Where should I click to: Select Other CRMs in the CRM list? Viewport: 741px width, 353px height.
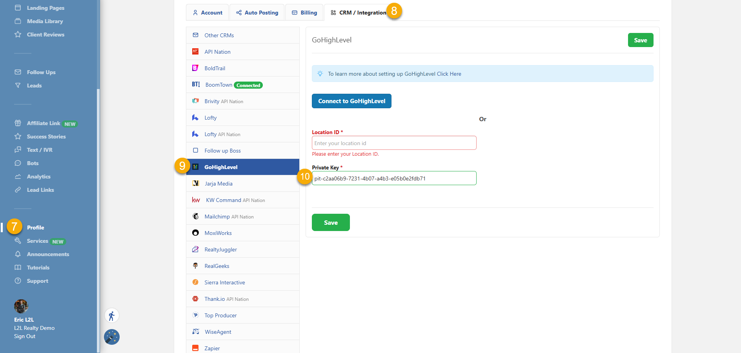pos(243,35)
